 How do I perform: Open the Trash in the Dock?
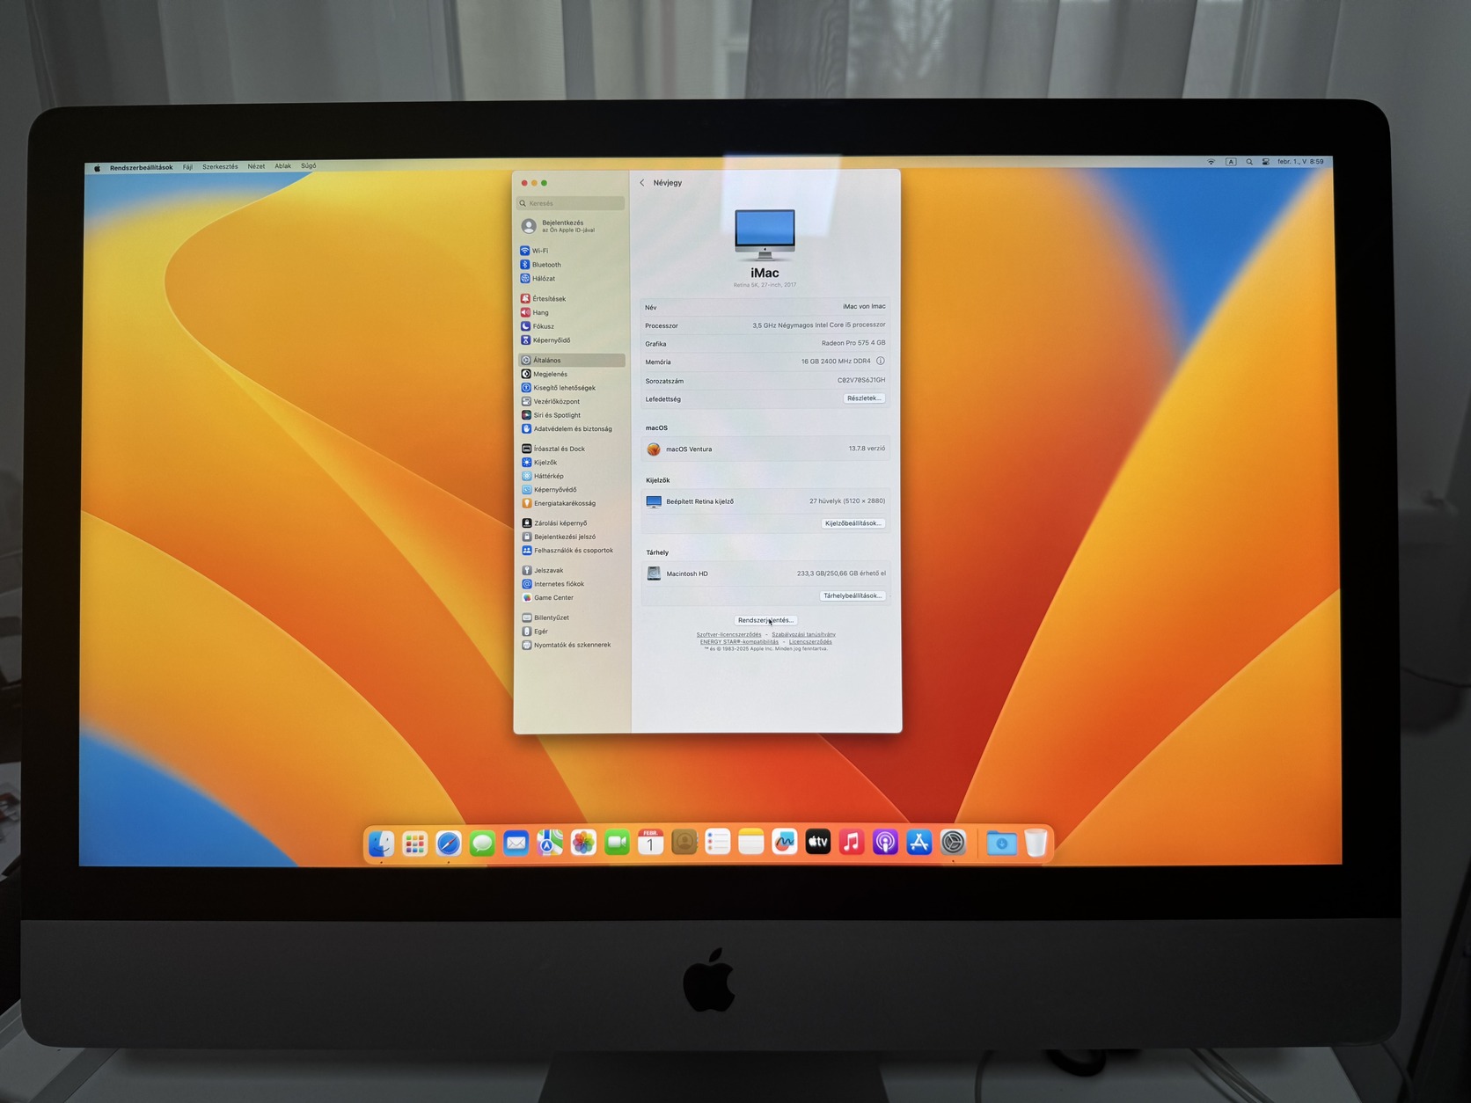pyautogui.click(x=1036, y=844)
